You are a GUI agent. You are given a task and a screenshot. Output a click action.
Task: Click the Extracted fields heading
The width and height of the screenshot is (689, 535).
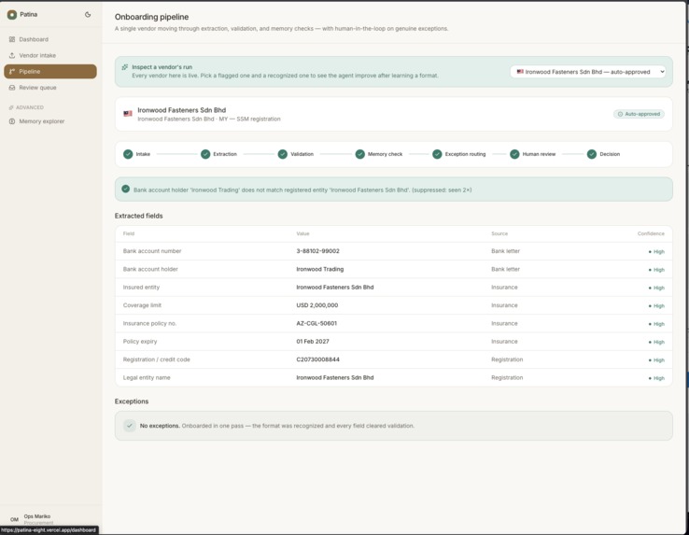[x=138, y=216]
